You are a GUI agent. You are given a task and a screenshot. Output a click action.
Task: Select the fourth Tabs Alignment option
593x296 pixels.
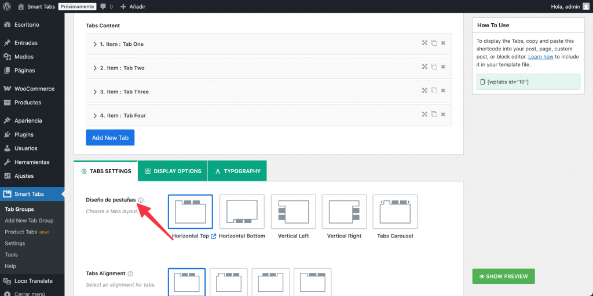(x=313, y=282)
